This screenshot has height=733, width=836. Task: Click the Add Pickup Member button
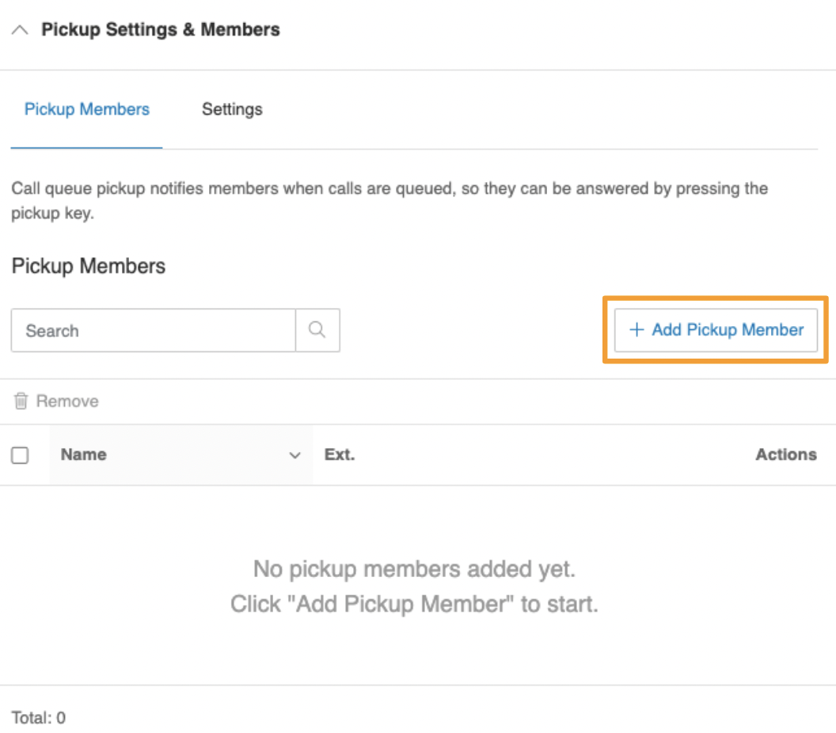[x=716, y=330]
